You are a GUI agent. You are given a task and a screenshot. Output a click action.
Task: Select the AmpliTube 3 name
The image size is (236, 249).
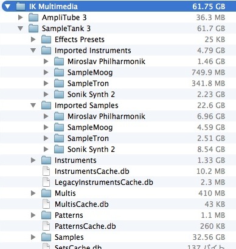click(x=64, y=18)
